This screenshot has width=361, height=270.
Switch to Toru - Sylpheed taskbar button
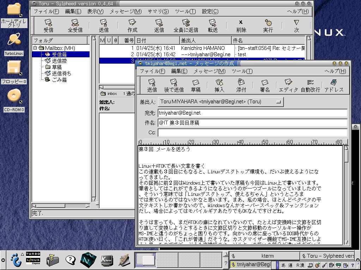[x=328, y=256]
